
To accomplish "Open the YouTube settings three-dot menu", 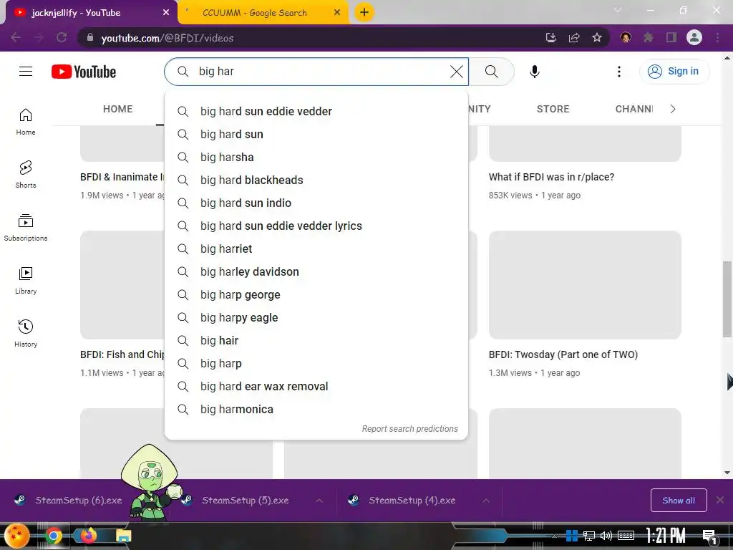I will (619, 72).
